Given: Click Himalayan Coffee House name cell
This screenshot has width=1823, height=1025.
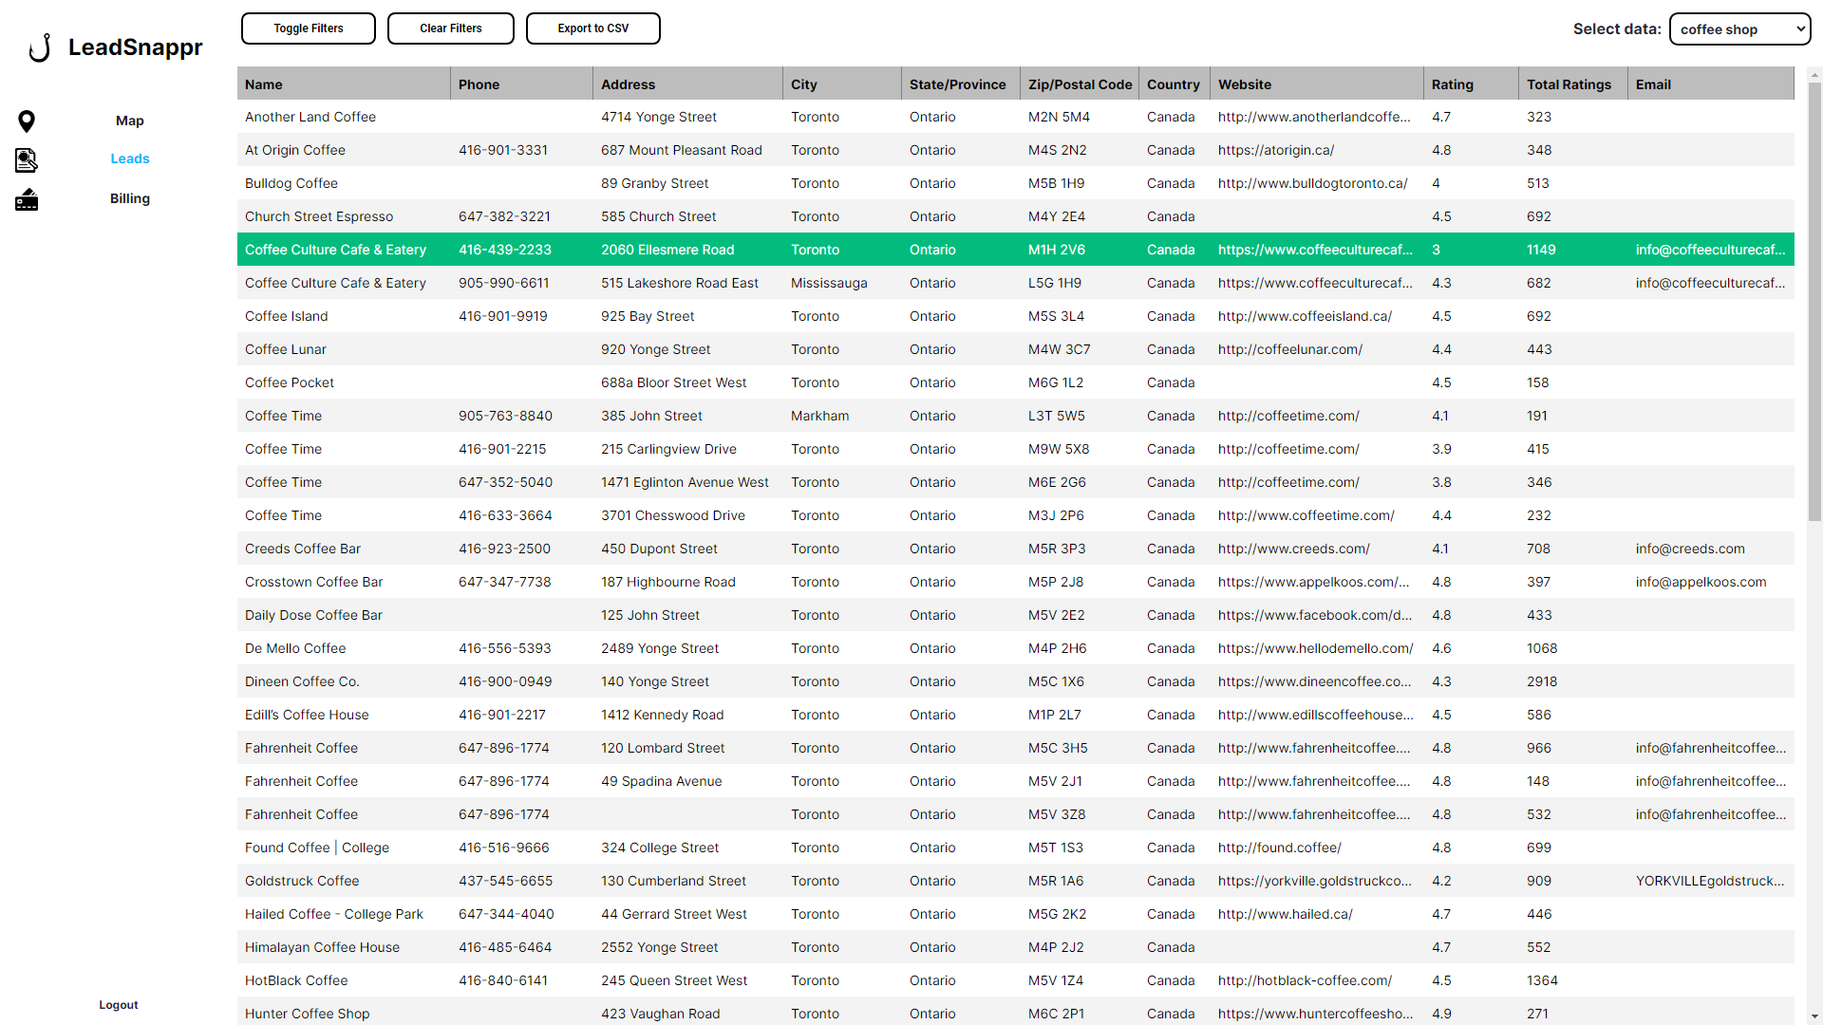Looking at the screenshot, I should [x=323, y=947].
